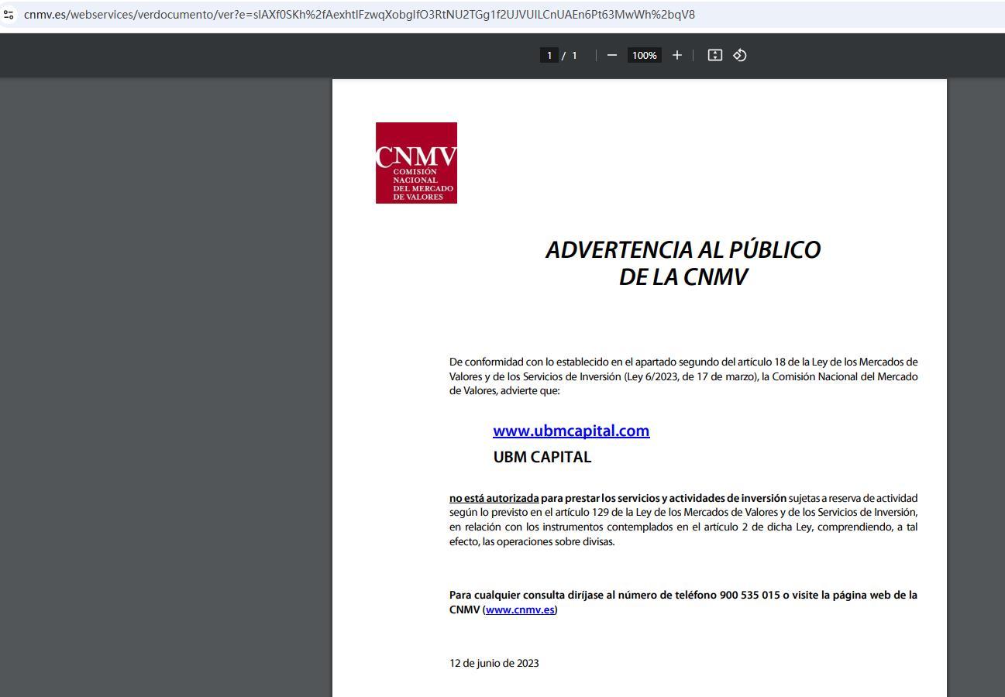The height and width of the screenshot is (697, 1005).
Task: Click the underlined 'no está autorizada' text
Action: (494, 498)
